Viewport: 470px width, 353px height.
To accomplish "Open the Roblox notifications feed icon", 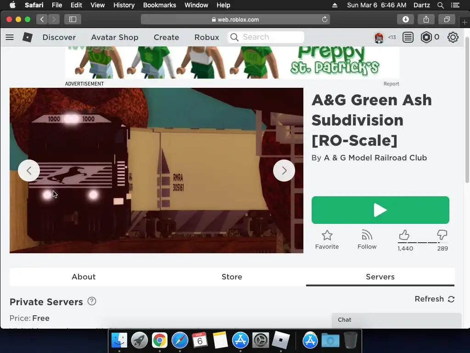I will 408,37.
